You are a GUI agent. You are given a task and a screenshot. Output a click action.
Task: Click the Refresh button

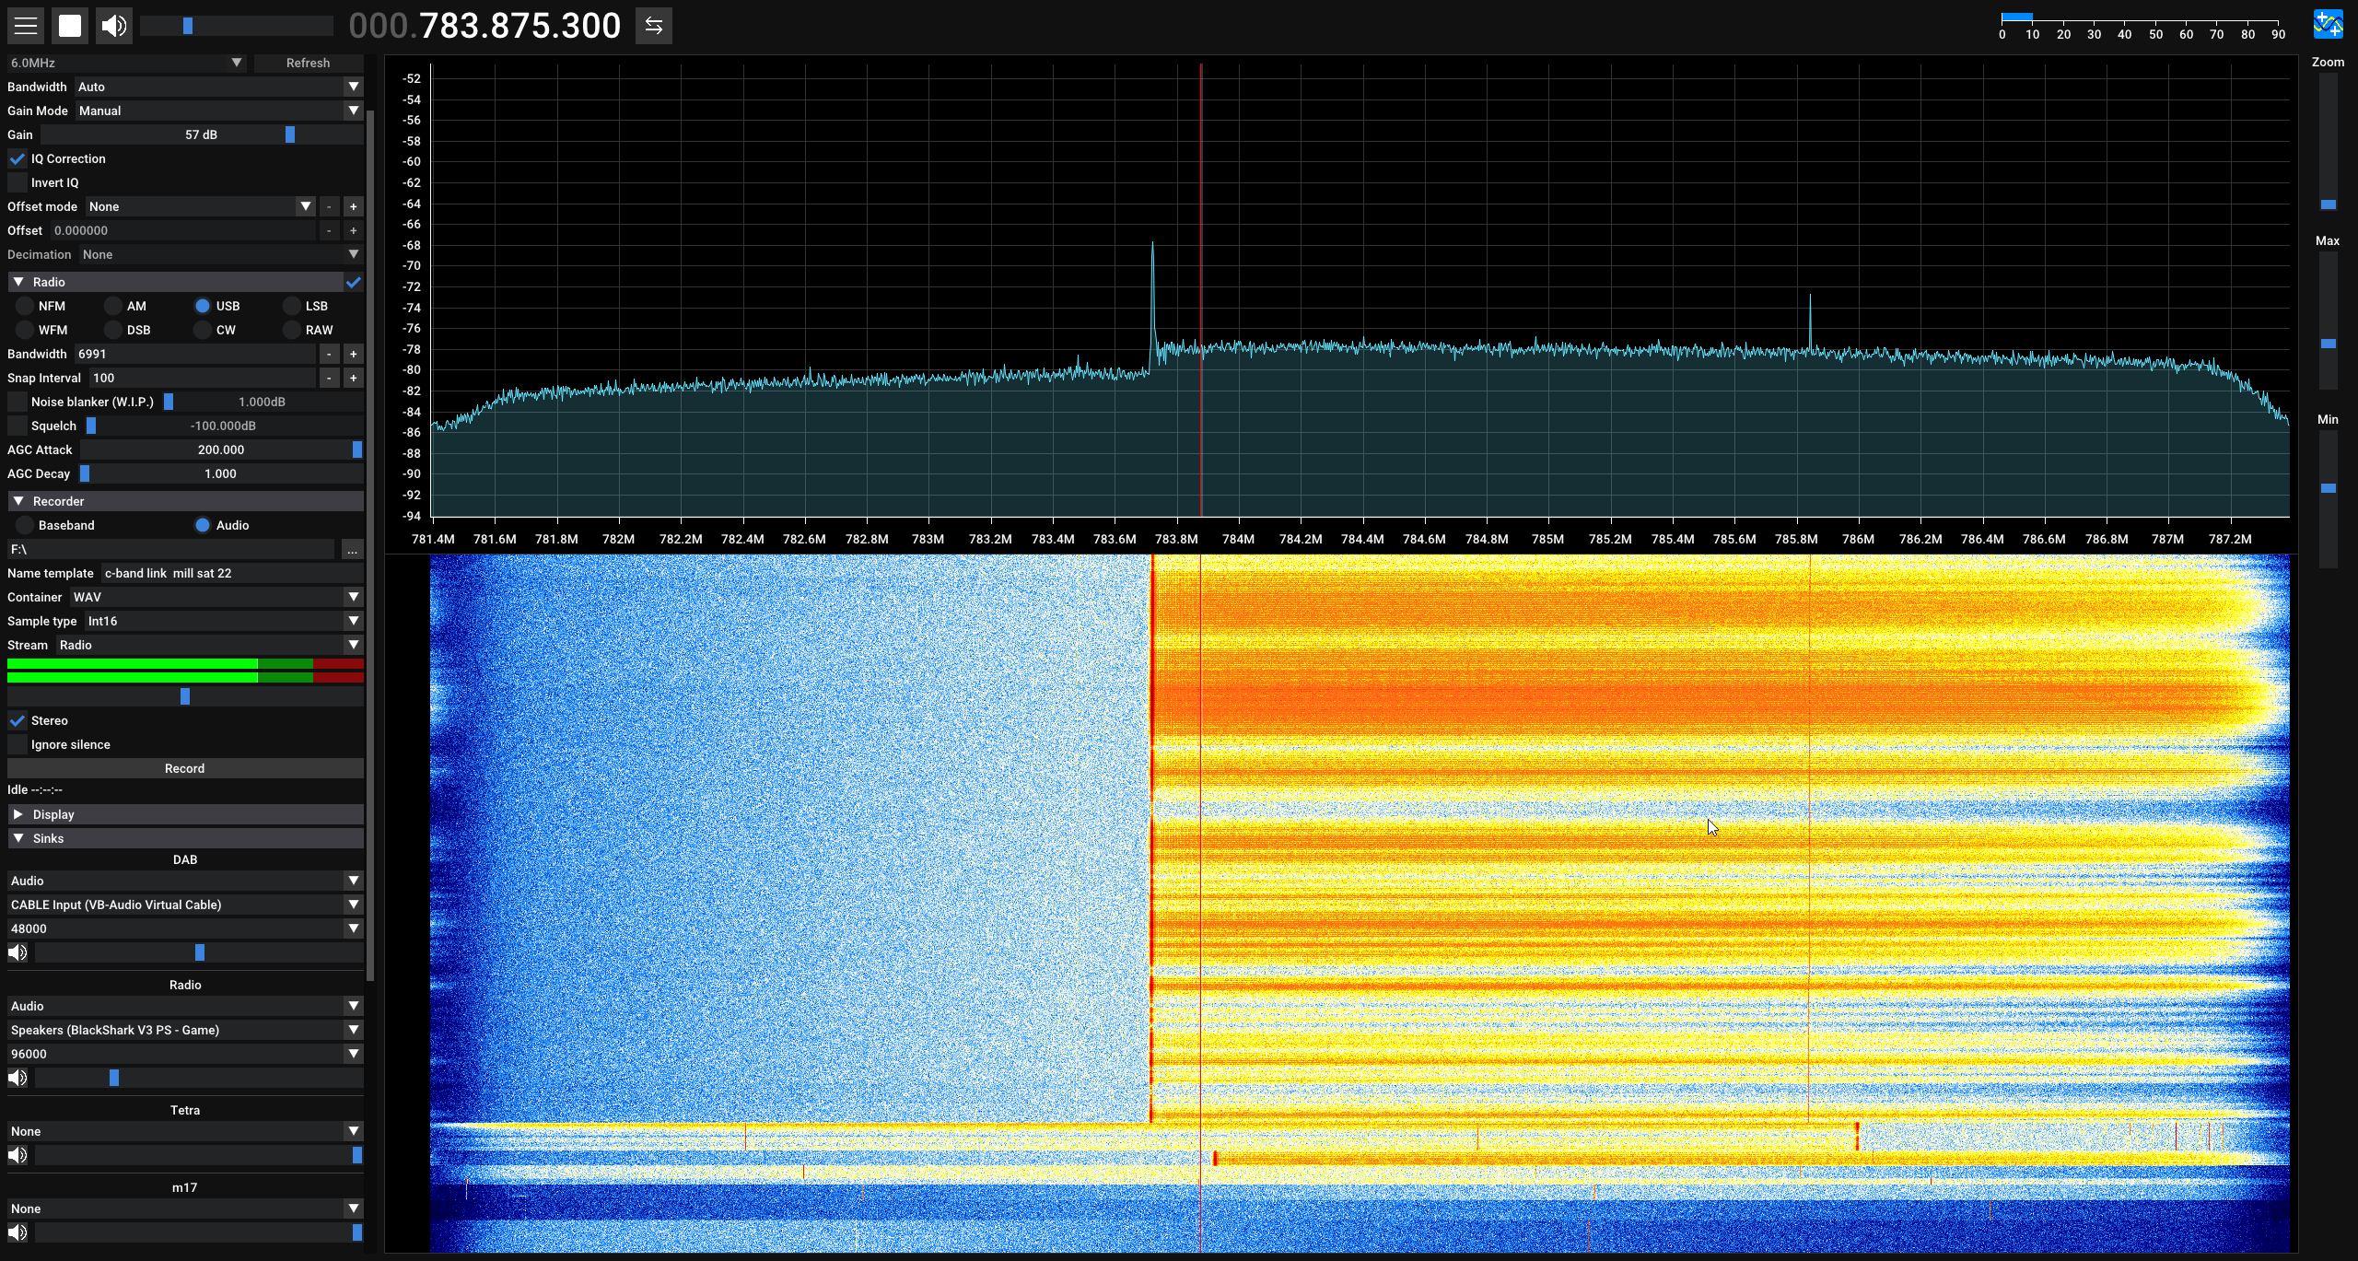coord(308,63)
